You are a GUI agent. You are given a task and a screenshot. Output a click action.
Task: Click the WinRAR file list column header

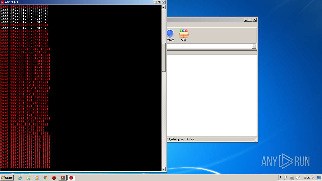tap(212, 53)
